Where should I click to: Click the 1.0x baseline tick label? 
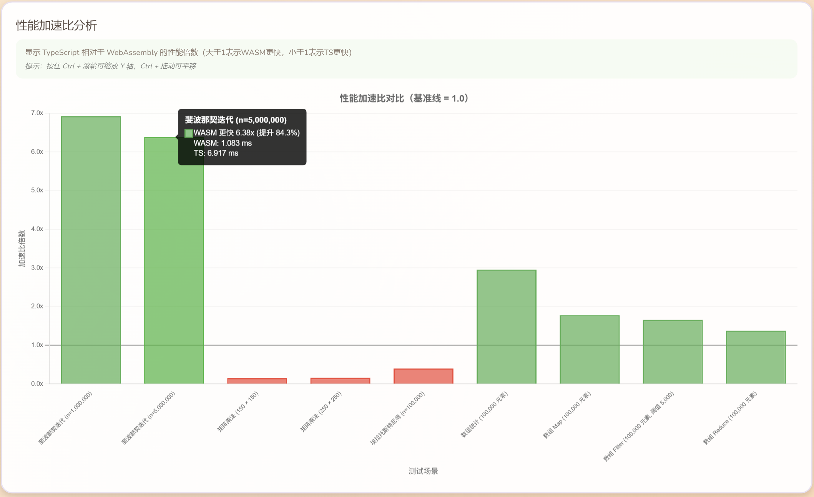pos(37,345)
